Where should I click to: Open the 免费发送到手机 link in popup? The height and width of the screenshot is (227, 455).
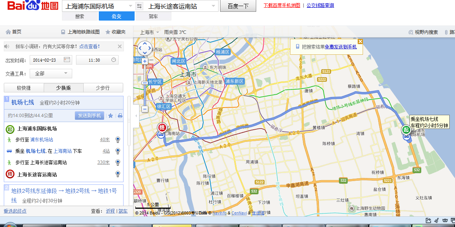pos(341,47)
